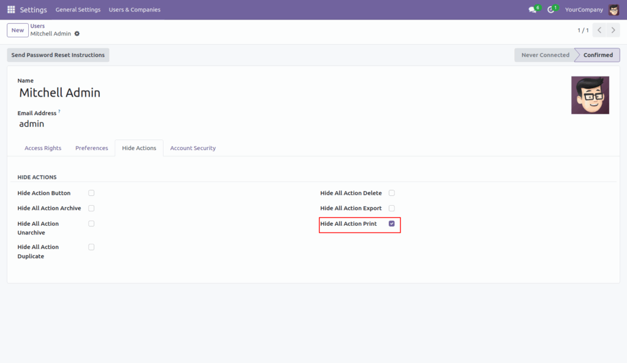
Task: Click the previous record arrow
Action: coord(599,29)
